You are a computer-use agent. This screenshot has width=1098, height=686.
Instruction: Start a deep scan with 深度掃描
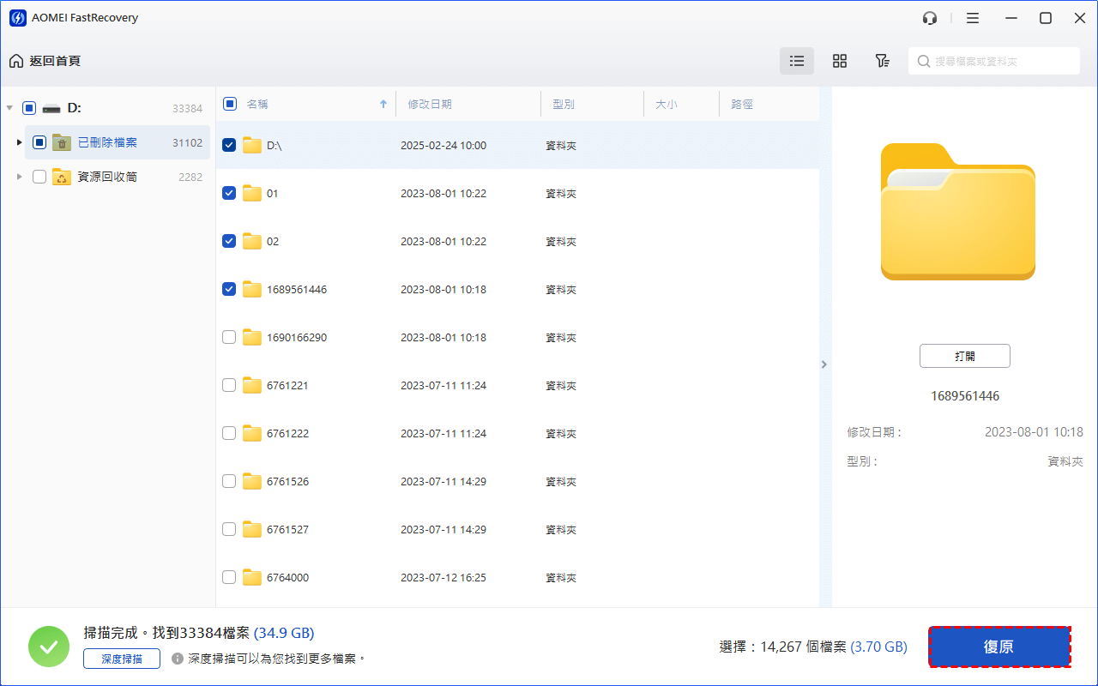click(x=122, y=659)
